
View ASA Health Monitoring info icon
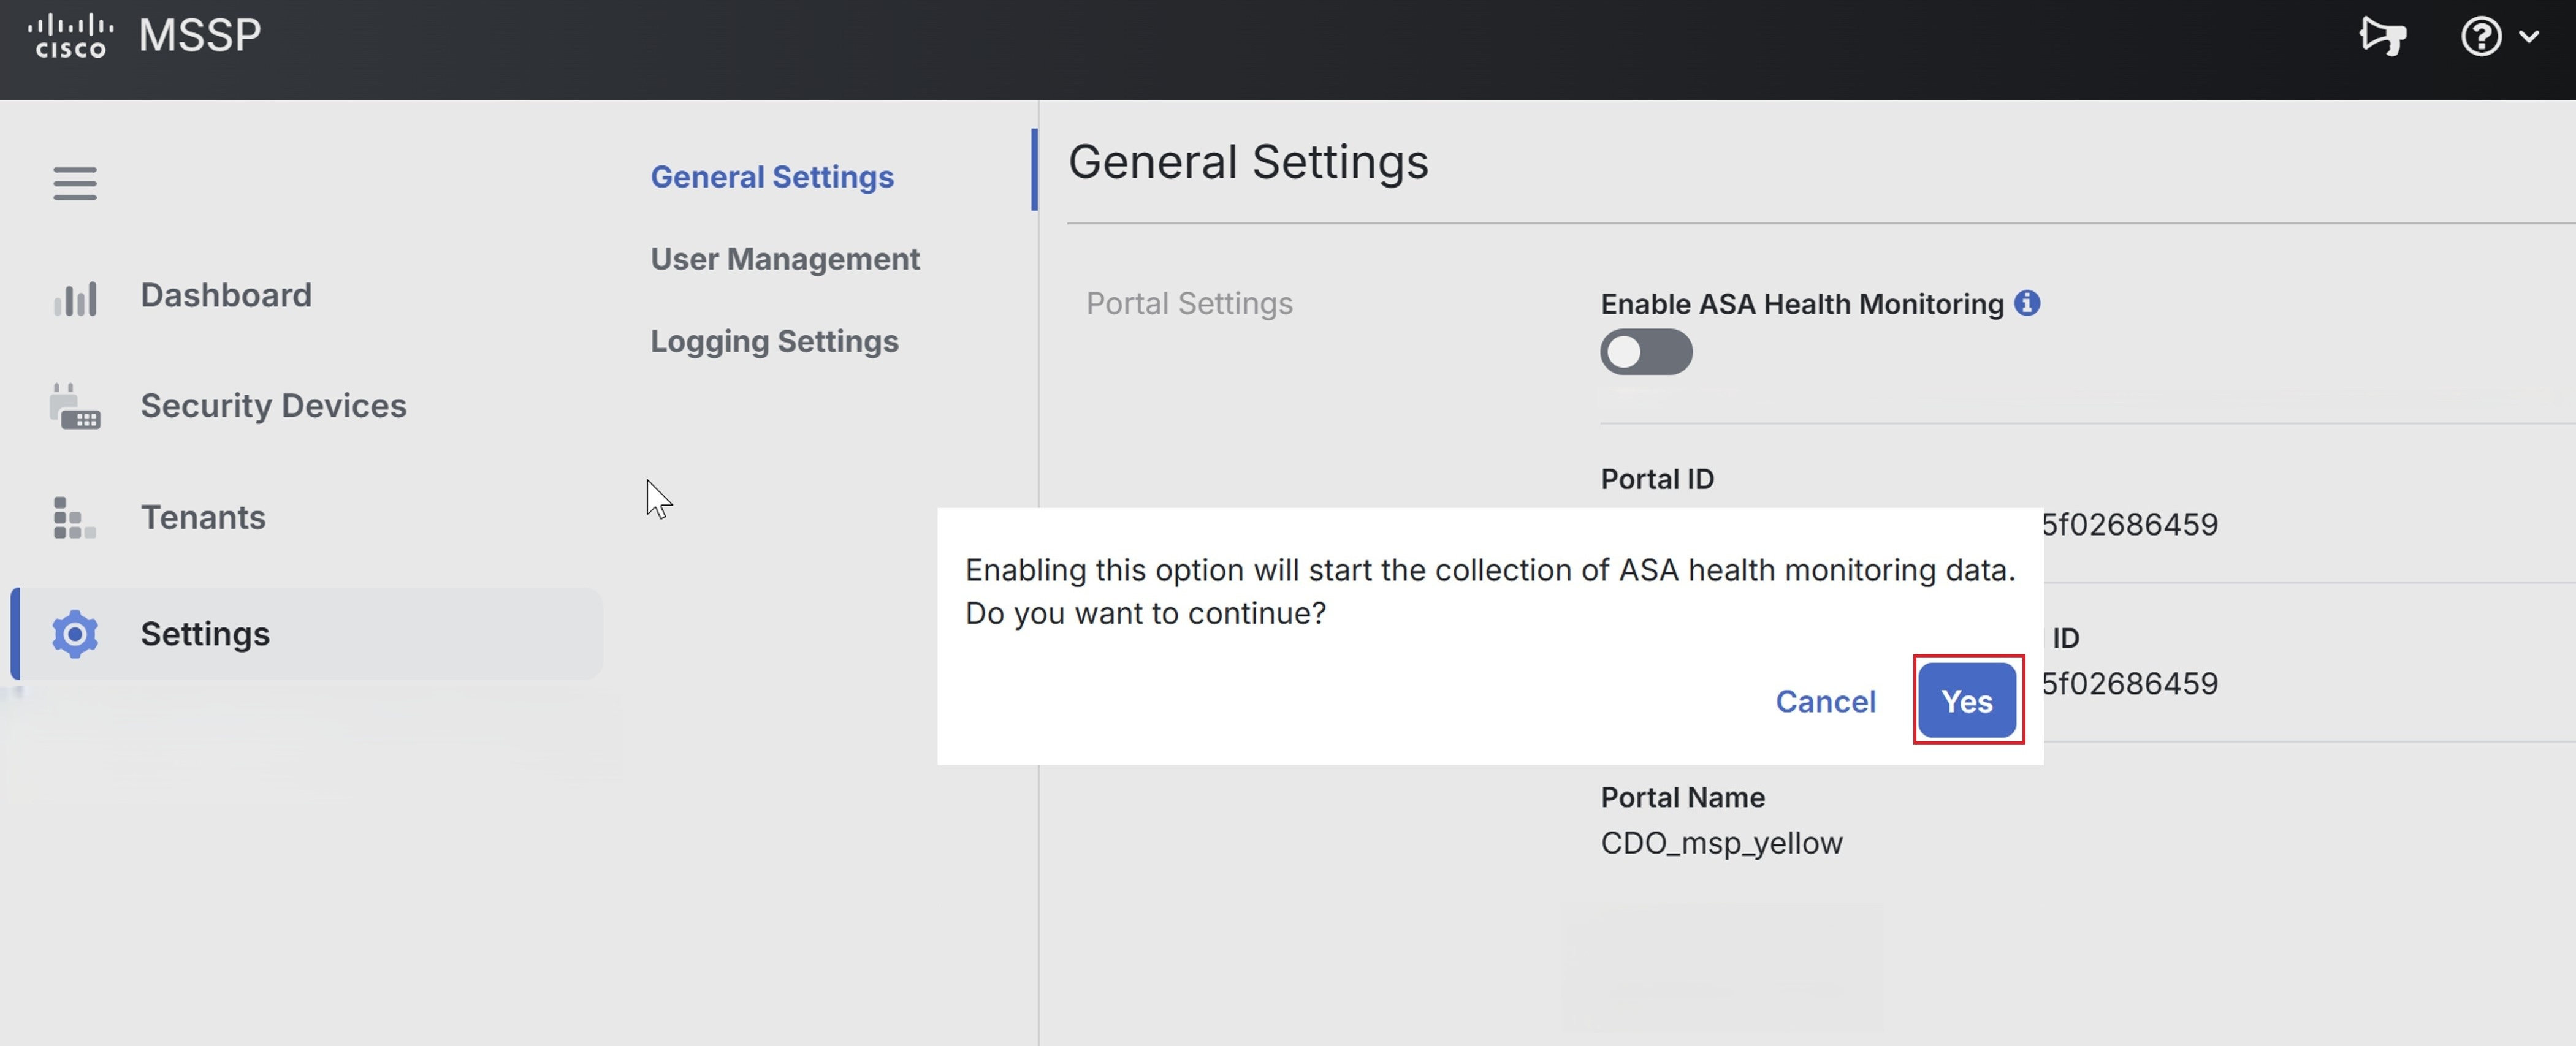(2028, 303)
